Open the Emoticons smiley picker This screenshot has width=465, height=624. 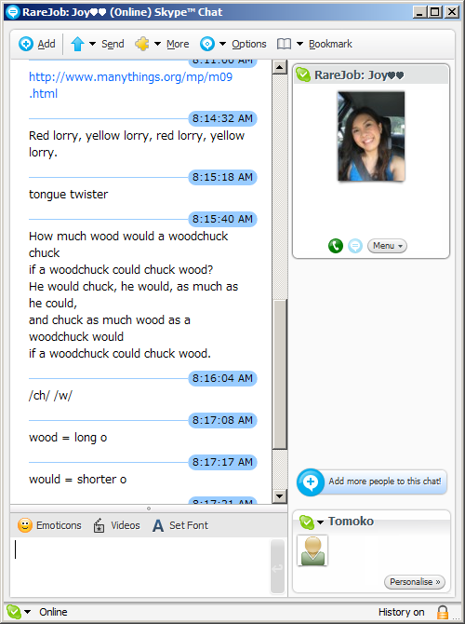point(49,525)
